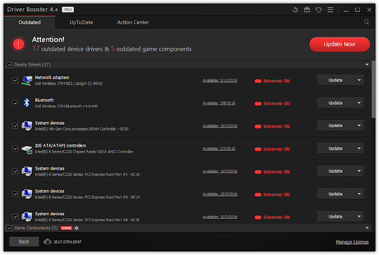Screen dimensions: 379x255
Task: Open the skin shirt icon
Action: pos(319,9)
